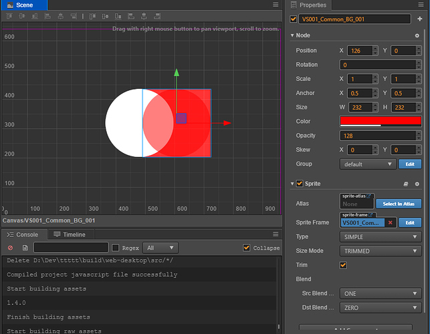This screenshot has height=334, width=430.
Task: Toggle the Regex filter checkbox
Action: coord(116,248)
